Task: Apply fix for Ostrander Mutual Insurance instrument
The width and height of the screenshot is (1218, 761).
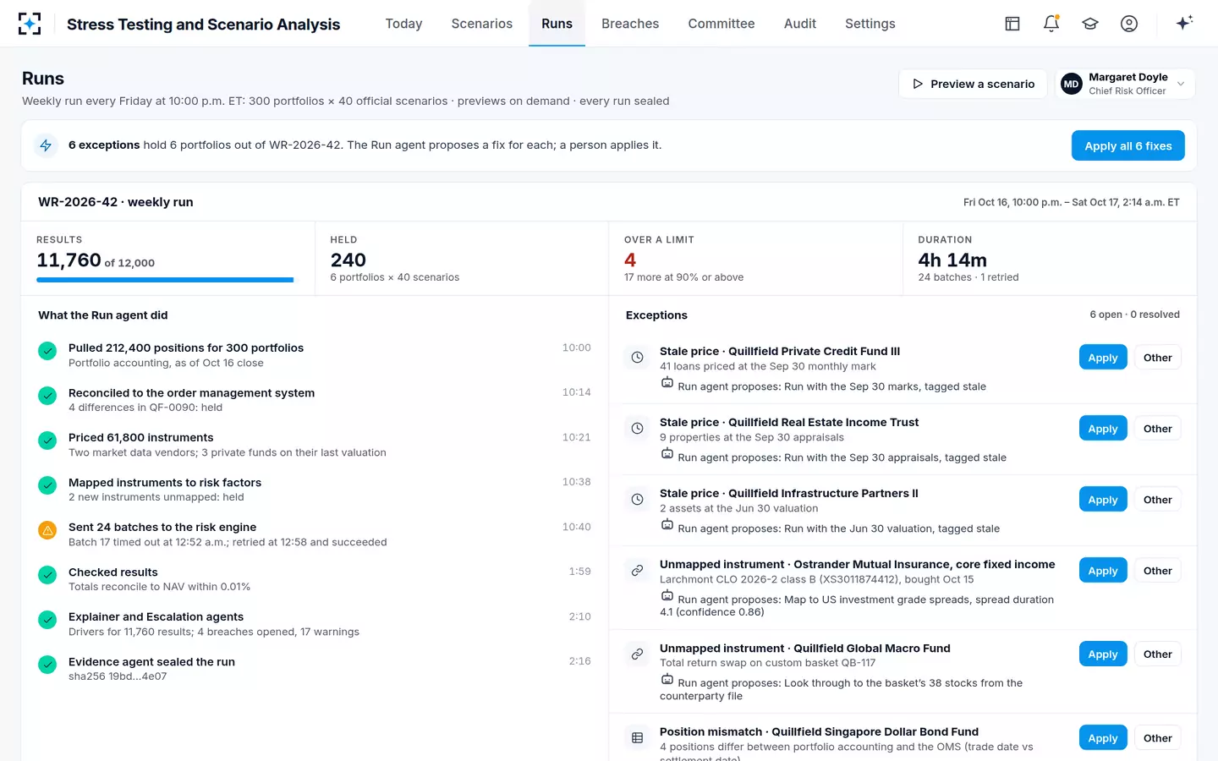Action: coord(1103,571)
